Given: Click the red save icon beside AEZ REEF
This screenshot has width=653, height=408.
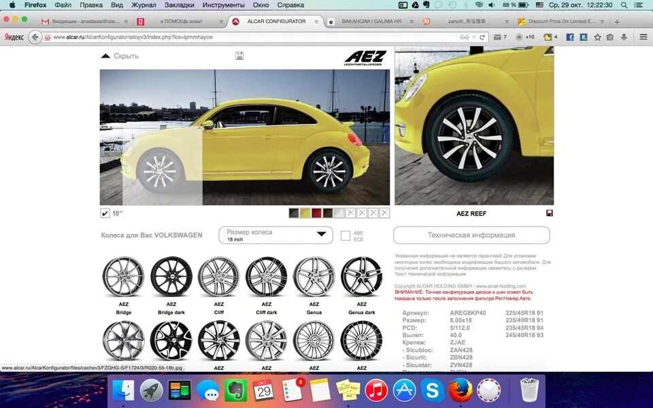Looking at the screenshot, I should 550,213.
